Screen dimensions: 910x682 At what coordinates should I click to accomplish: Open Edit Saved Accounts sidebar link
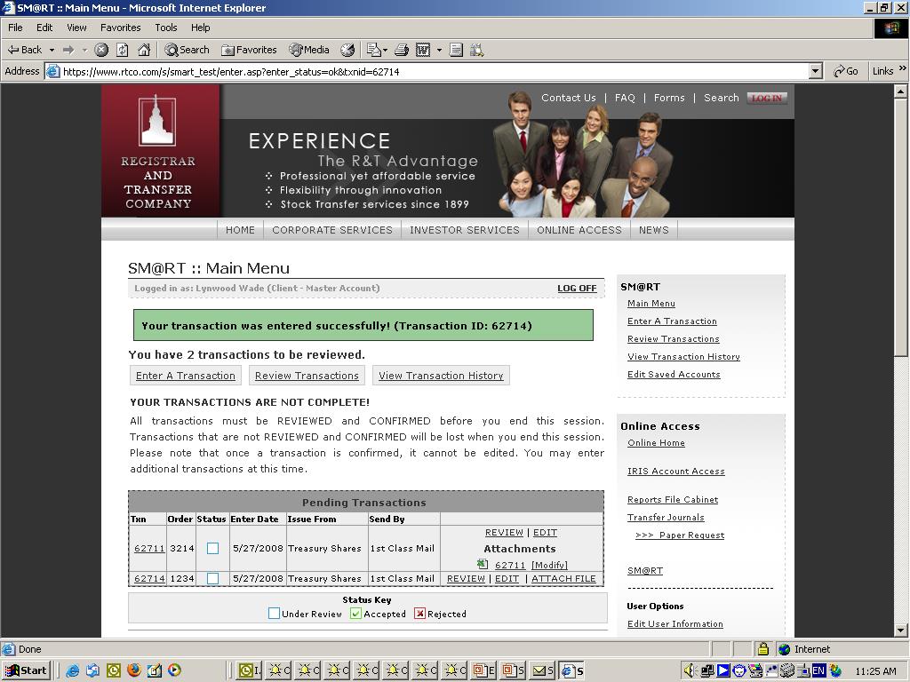point(674,374)
